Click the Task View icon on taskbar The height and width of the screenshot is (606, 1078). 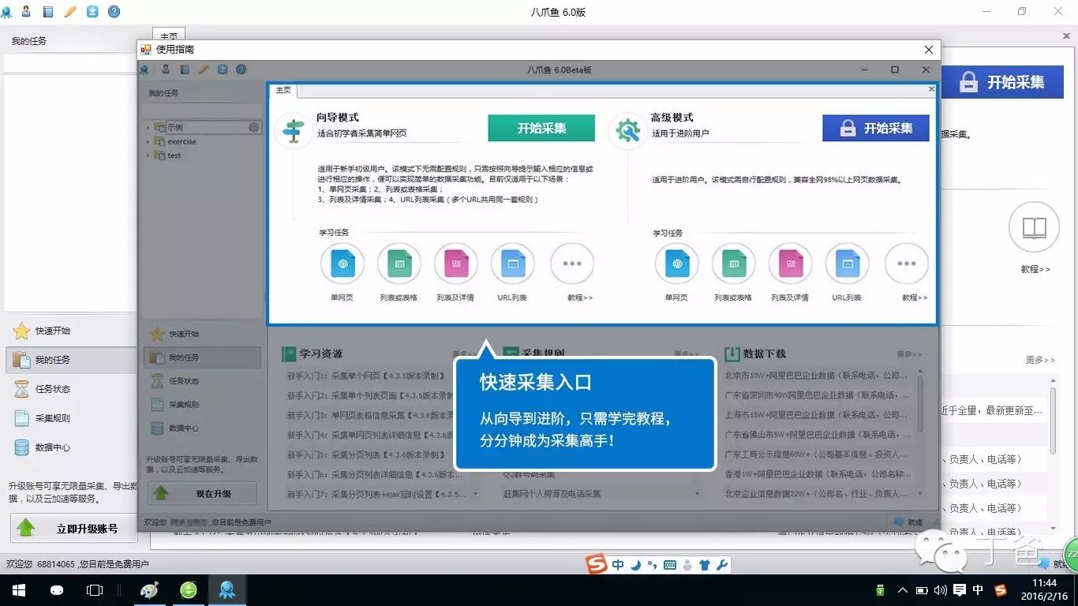click(95, 590)
